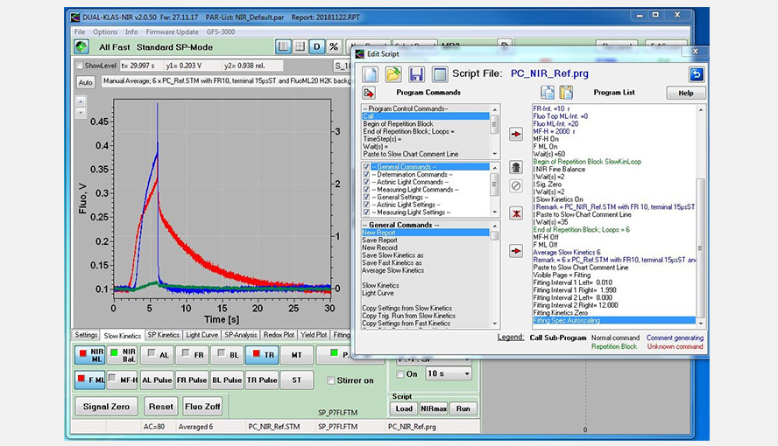
Task: Uncheck the Measuring Light Settings checkbox
Action: pyautogui.click(x=367, y=212)
